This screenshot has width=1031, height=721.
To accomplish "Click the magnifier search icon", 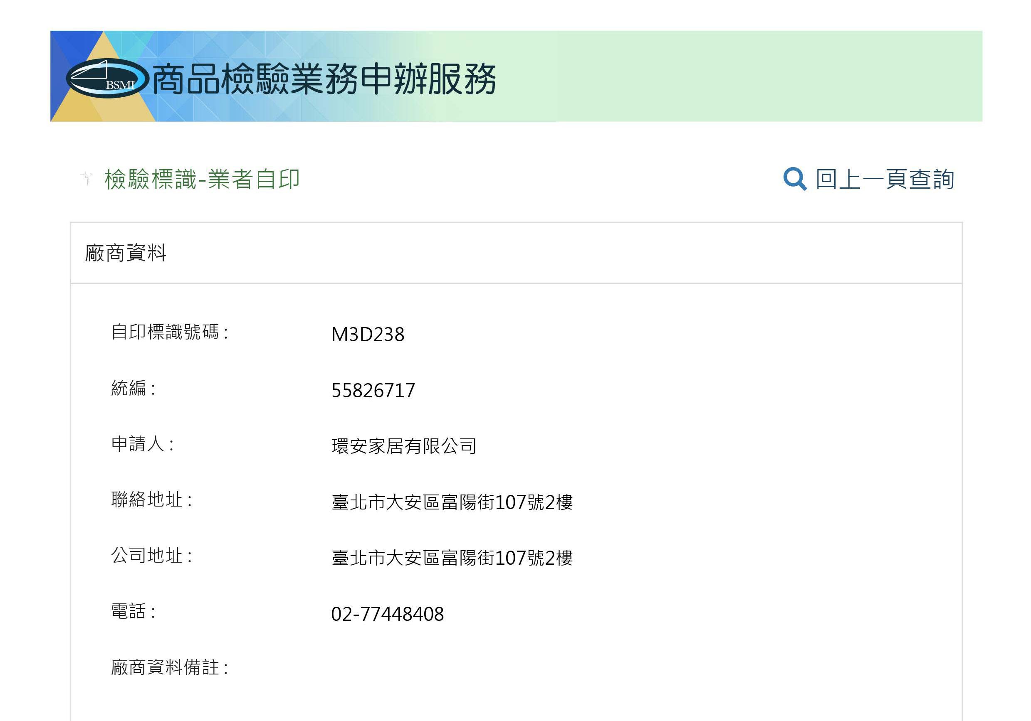I will pyautogui.click(x=794, y=179).
